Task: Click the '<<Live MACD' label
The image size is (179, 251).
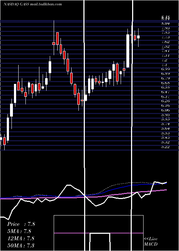Action: tap(151, 242)
